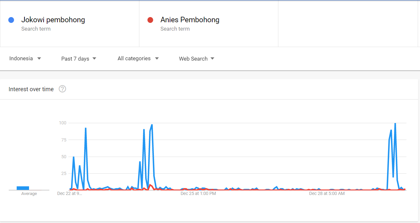Click the 50 axis value label
This screenshot has width=420, height=223.
click(x=64, y=157)
